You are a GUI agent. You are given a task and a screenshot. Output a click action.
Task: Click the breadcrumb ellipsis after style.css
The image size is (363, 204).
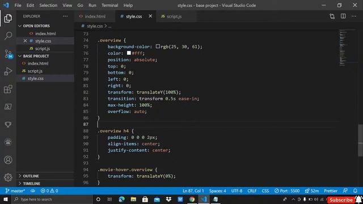coord(109,27)
